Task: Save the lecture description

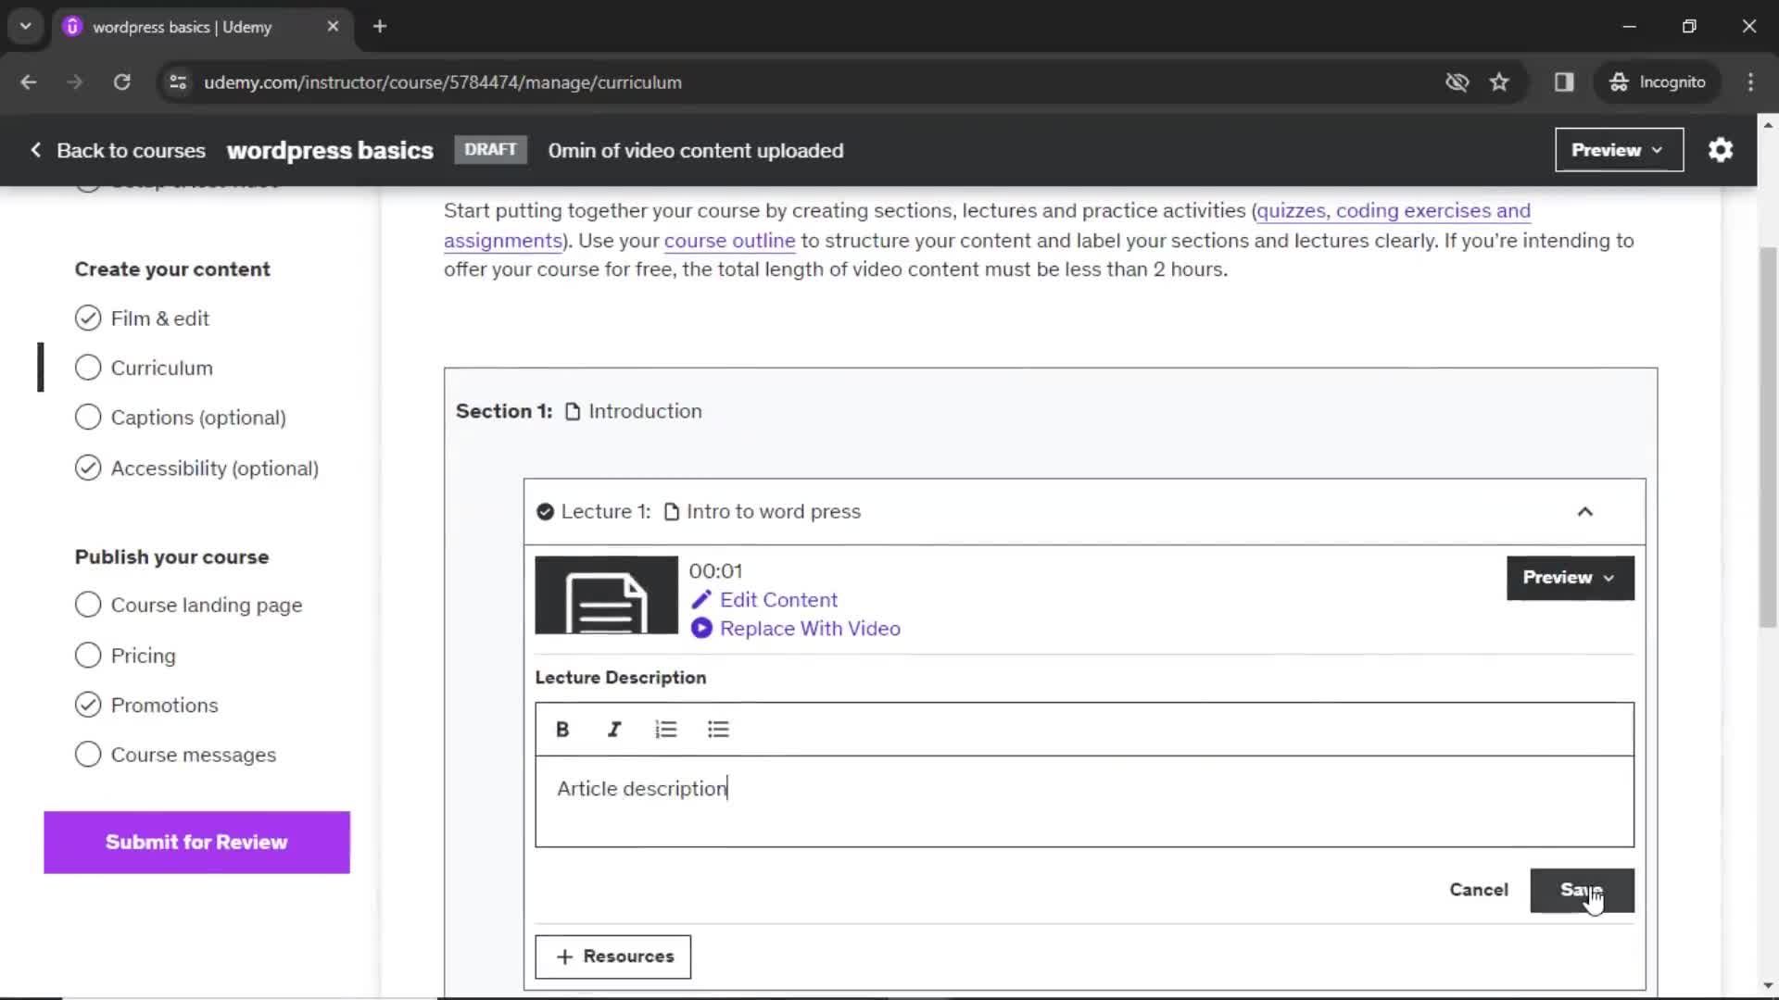Action: [1584, 889]
